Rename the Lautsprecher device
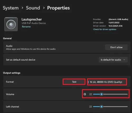 (x=26, y=27)
